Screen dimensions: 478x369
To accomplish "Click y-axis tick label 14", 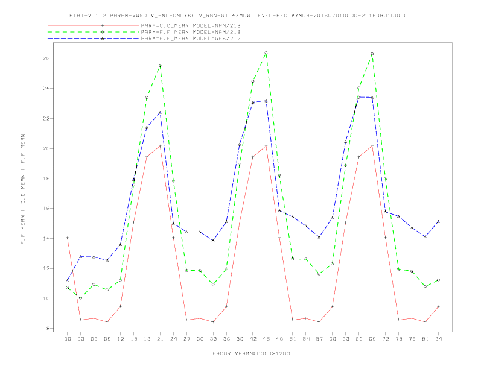I will pyautogui.click(x=46, y=238).
